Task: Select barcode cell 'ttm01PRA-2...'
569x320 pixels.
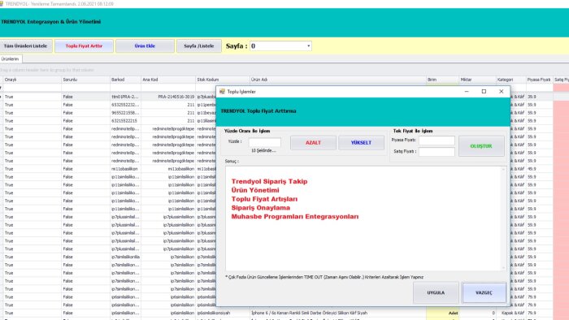Action: click(x=125, y=97)
